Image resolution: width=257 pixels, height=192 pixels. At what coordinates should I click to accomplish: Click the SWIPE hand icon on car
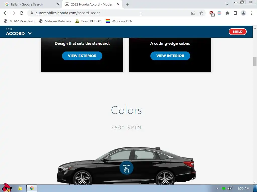pyautogui.click(x=126, y=168)
